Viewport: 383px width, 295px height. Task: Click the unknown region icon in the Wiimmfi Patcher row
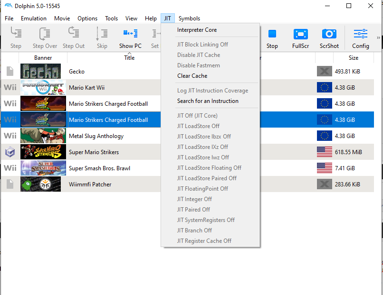[x=325, y=184]
